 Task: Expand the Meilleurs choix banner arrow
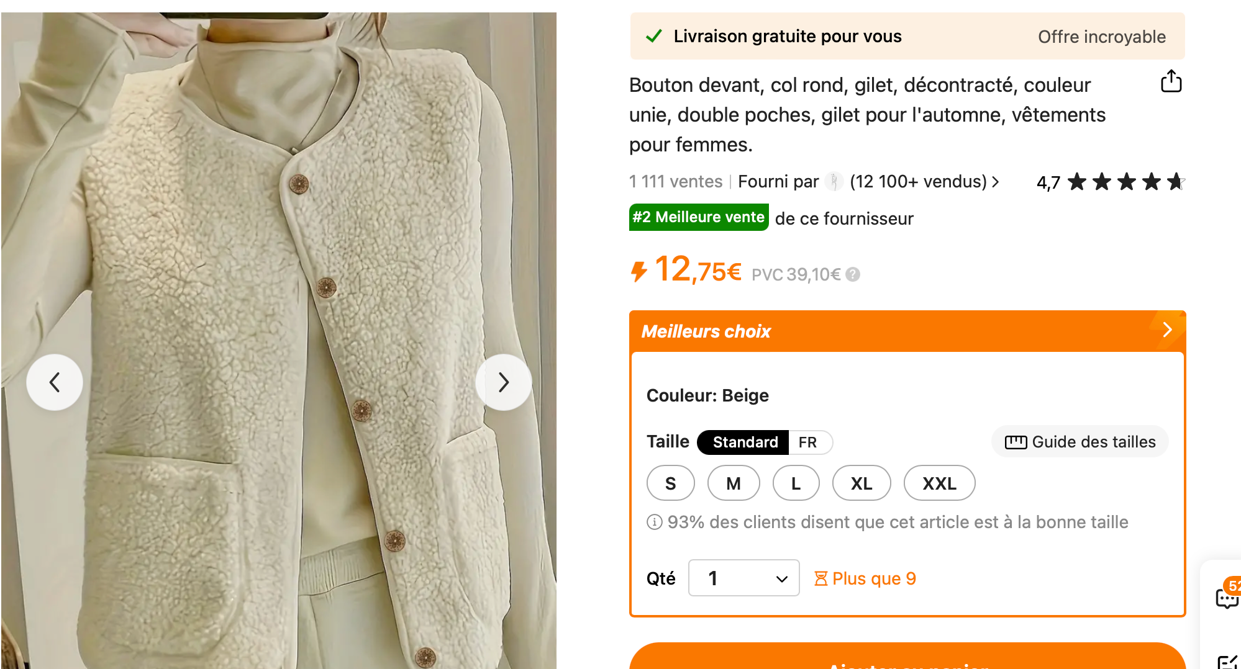(x=1167, y=330)
